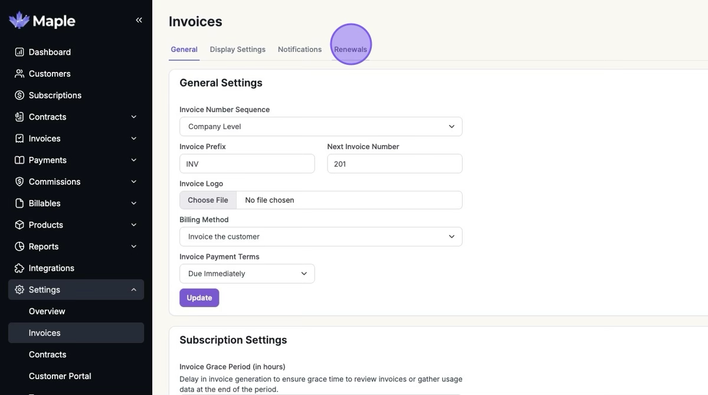Click the Maple leaf logo
The width and height of the screenshot is (708, 395).
(19, 21)
